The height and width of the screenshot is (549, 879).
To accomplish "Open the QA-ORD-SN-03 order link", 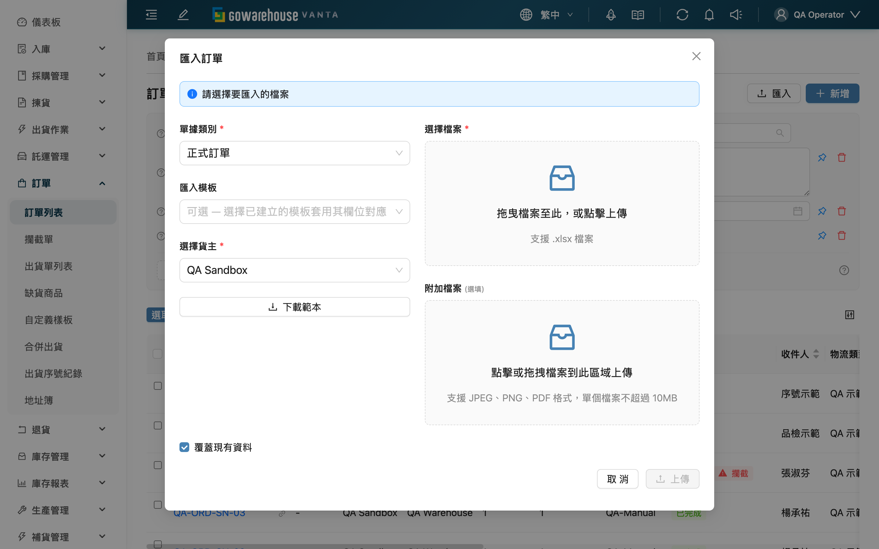I will [209, 513].
